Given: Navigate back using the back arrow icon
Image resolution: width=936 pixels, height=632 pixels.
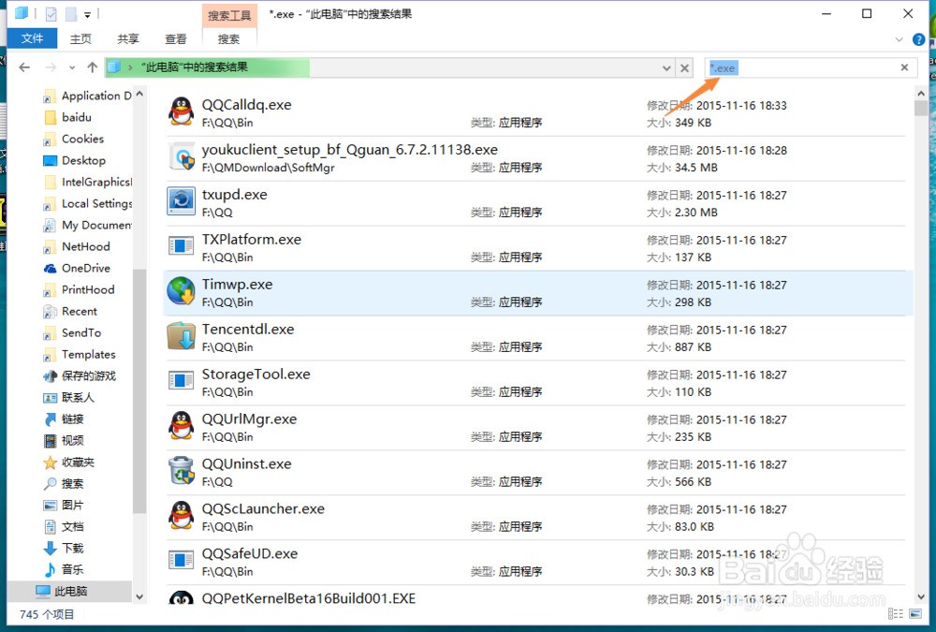Looking at the screenshot, I should [x=24, y=66].
